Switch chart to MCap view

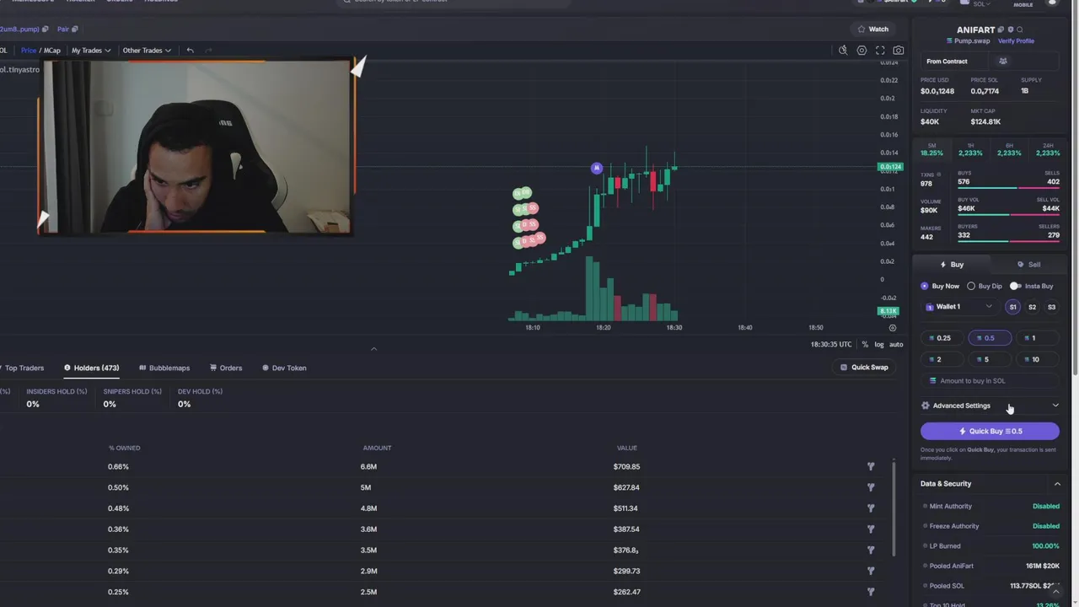click(52, 51)
